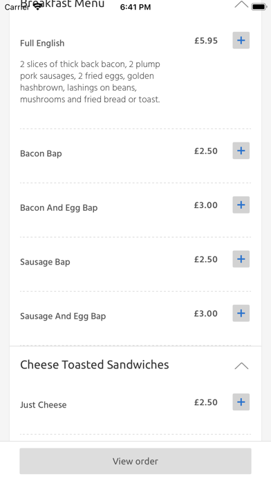This screenshot has width=271, height=481.
Task: Tap the Cheese Toasted Sandwiches heading
Action: [95, 365]
